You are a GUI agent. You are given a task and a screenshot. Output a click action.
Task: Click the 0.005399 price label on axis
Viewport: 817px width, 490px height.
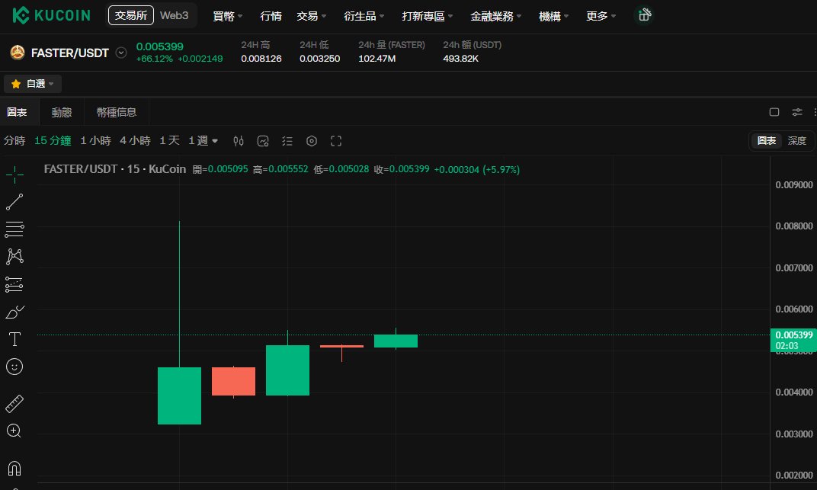[793, 335]
